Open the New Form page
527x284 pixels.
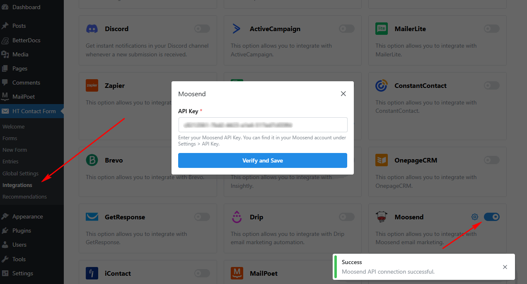[15, 150]
